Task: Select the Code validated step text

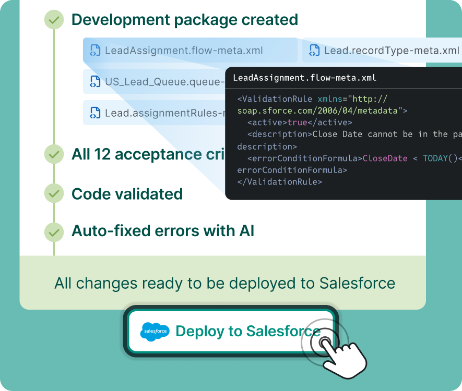Action: coord(127,194)
